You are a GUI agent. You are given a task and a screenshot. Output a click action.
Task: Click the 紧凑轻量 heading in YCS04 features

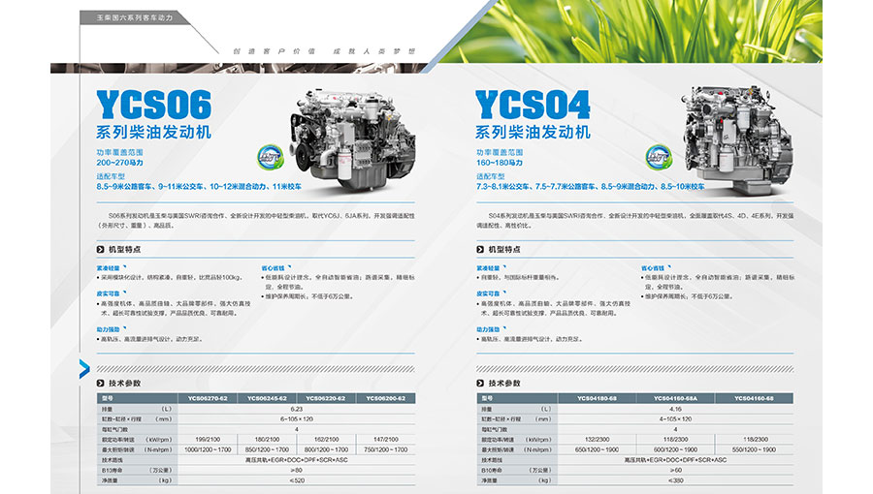pos(488,268)
